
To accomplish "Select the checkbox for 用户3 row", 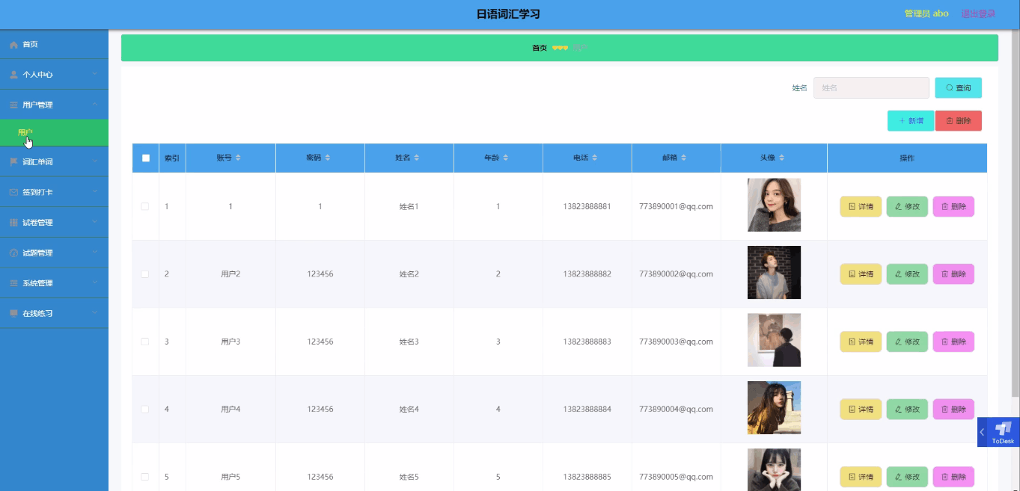I will point(145,342).
